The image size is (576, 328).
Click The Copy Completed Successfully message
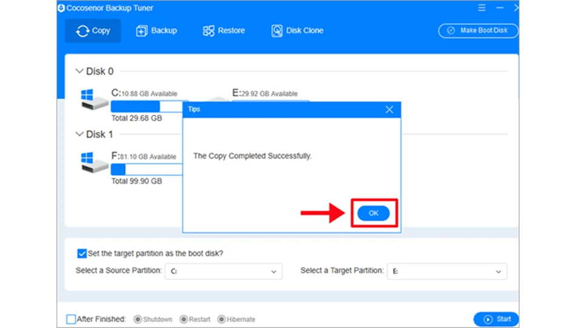tap(252, 156)
